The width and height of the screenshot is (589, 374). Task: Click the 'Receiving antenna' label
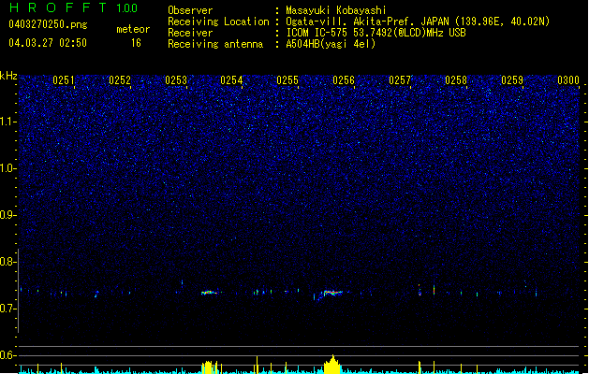point(215,44)
